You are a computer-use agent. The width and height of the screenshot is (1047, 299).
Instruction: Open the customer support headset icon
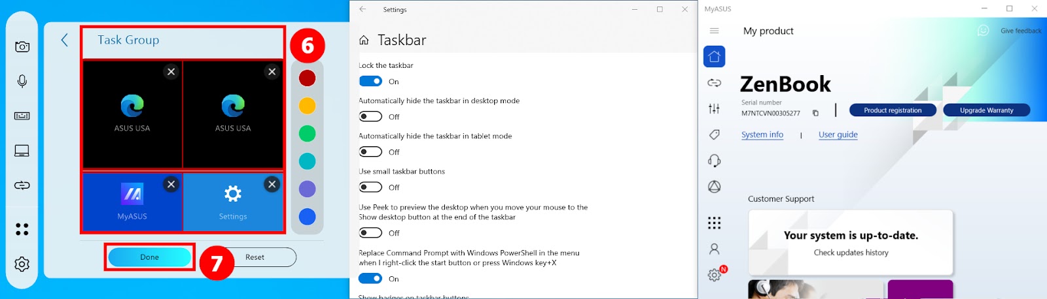(715, 161)
